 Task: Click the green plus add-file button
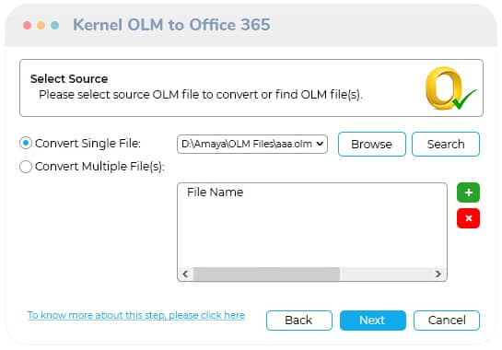tap(468, 192)
